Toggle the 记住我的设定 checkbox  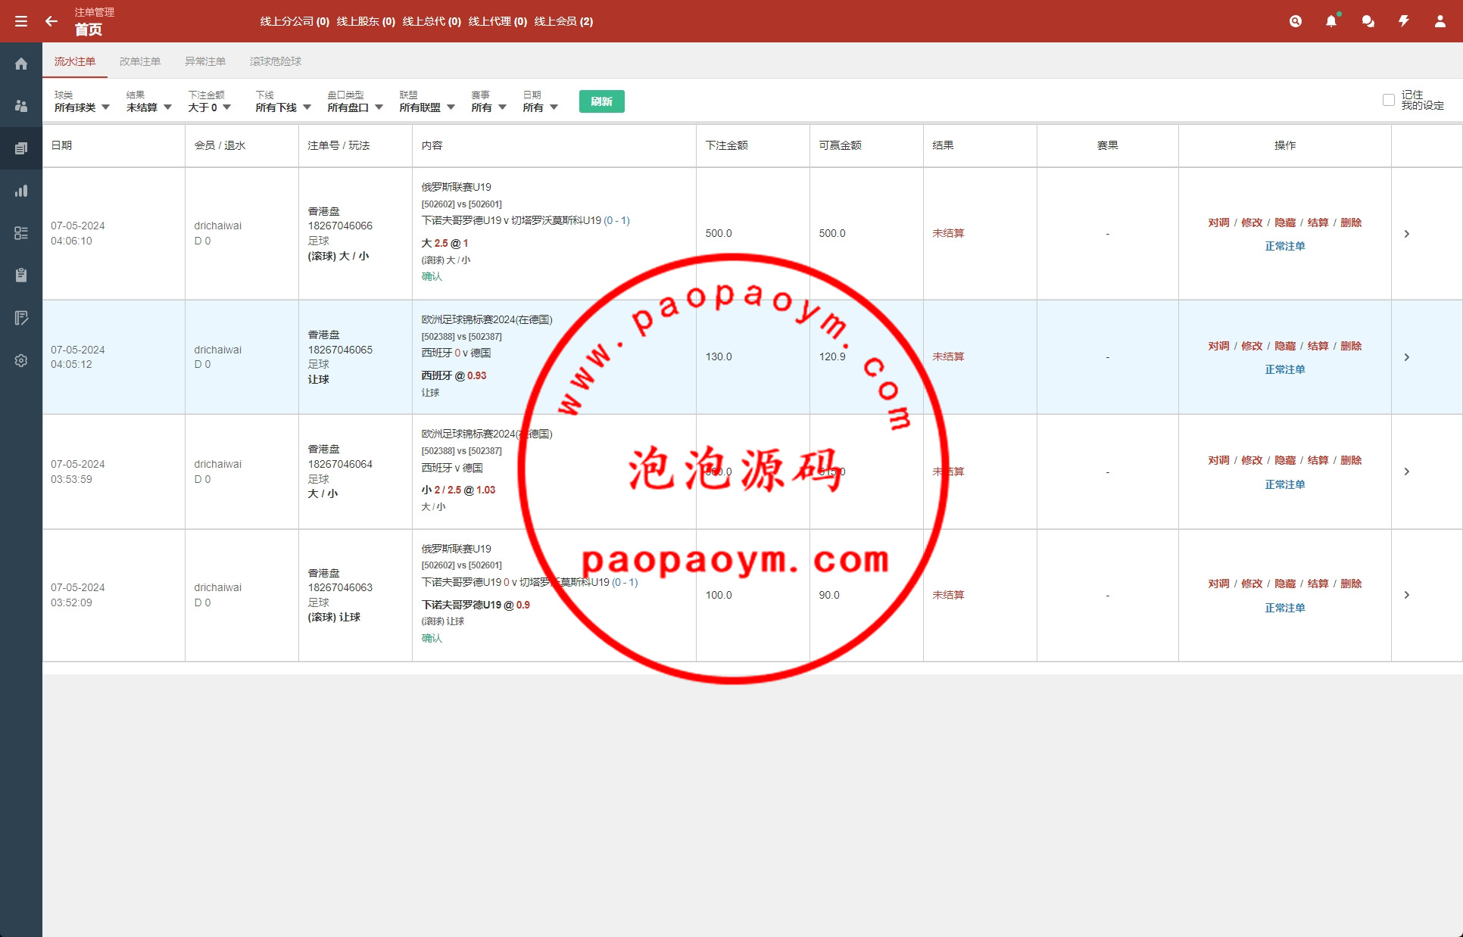pos(1388,100)
